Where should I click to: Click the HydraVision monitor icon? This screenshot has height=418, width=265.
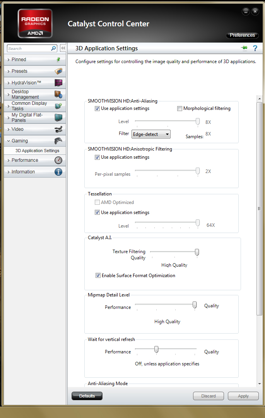click(x=58, y=83)
